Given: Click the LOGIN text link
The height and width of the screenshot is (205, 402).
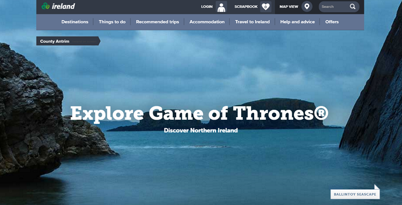Looking at the screenshot, I should (207, 7).
